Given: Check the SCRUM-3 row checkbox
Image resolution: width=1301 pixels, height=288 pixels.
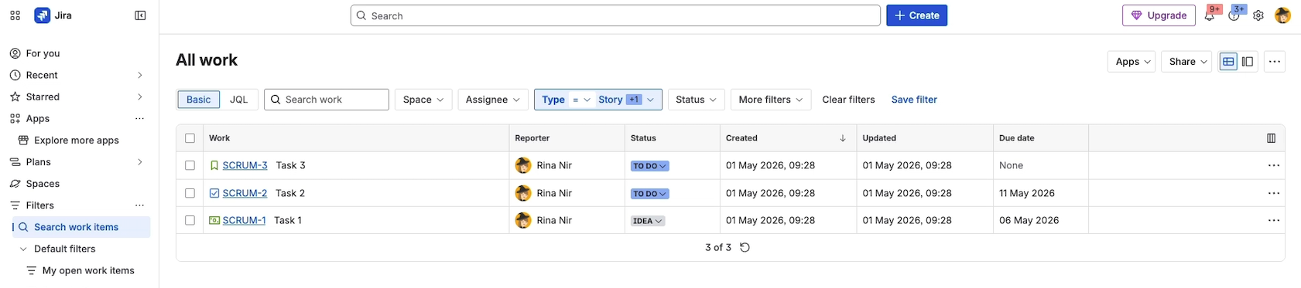Looking at the screenshot, I should pyautogui.click(x=190, y=165).
